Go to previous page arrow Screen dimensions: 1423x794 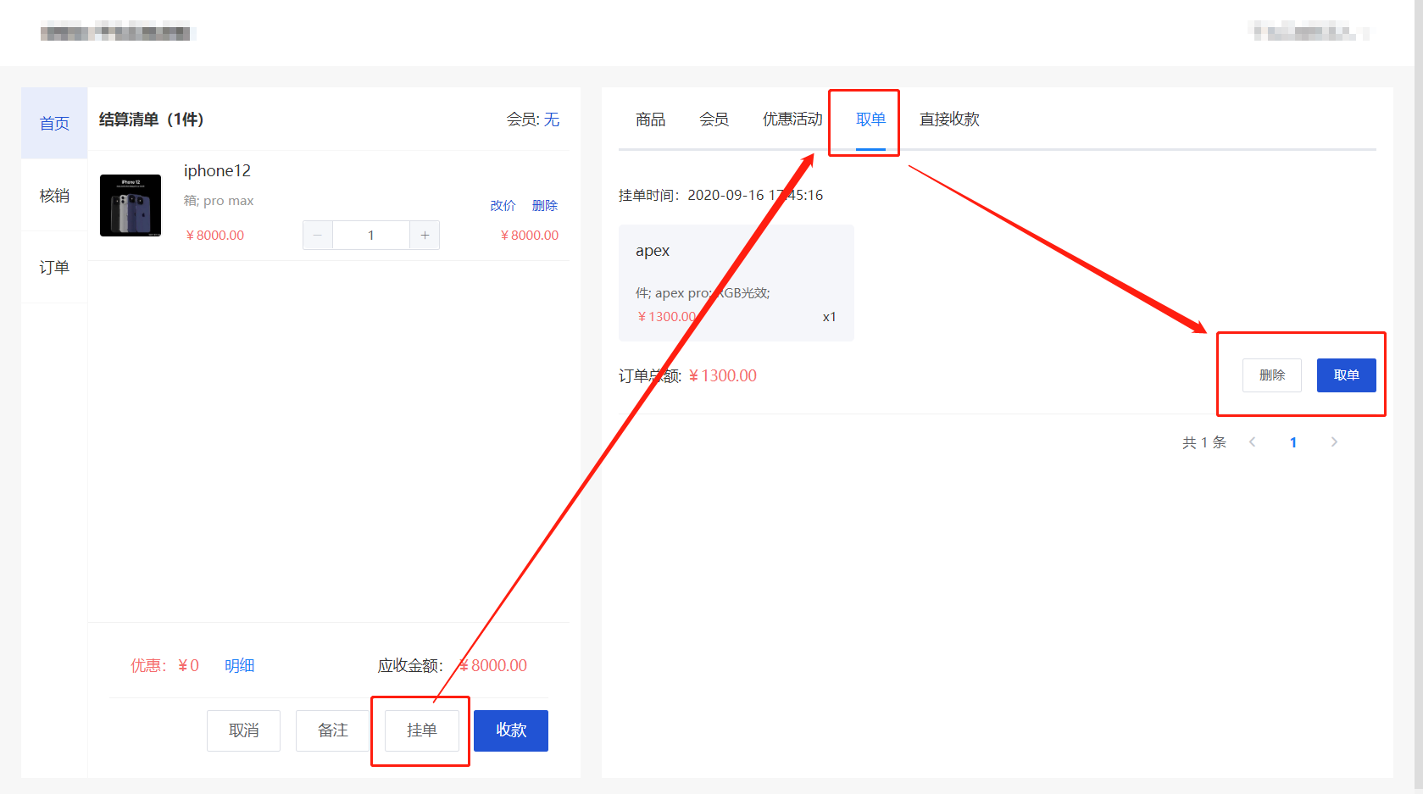click(x=1252, y=442)
